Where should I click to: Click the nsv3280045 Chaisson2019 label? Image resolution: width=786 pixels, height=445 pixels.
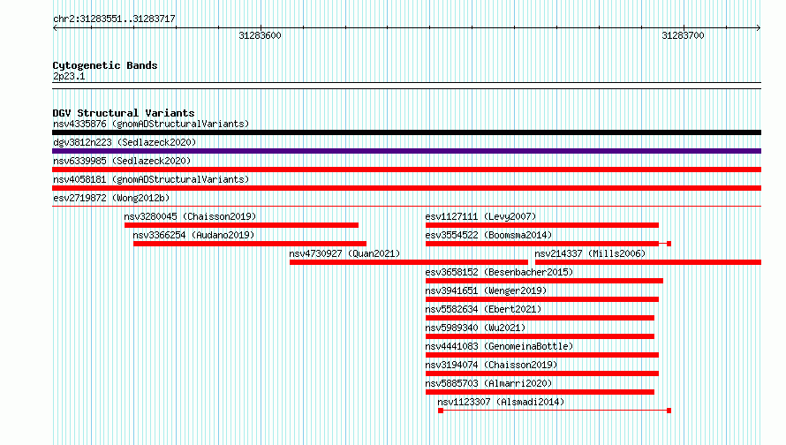point(190,216)
